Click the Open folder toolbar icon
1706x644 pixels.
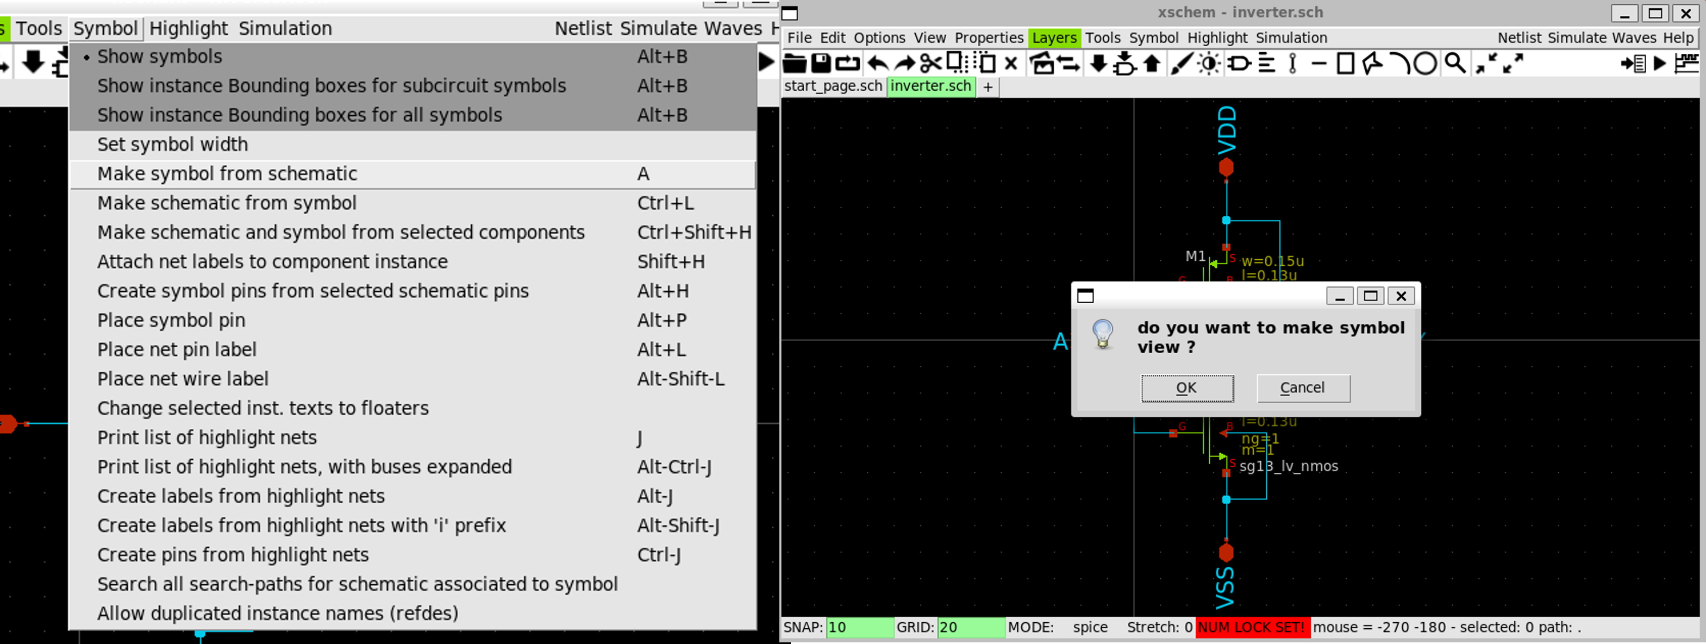point(794,64)
